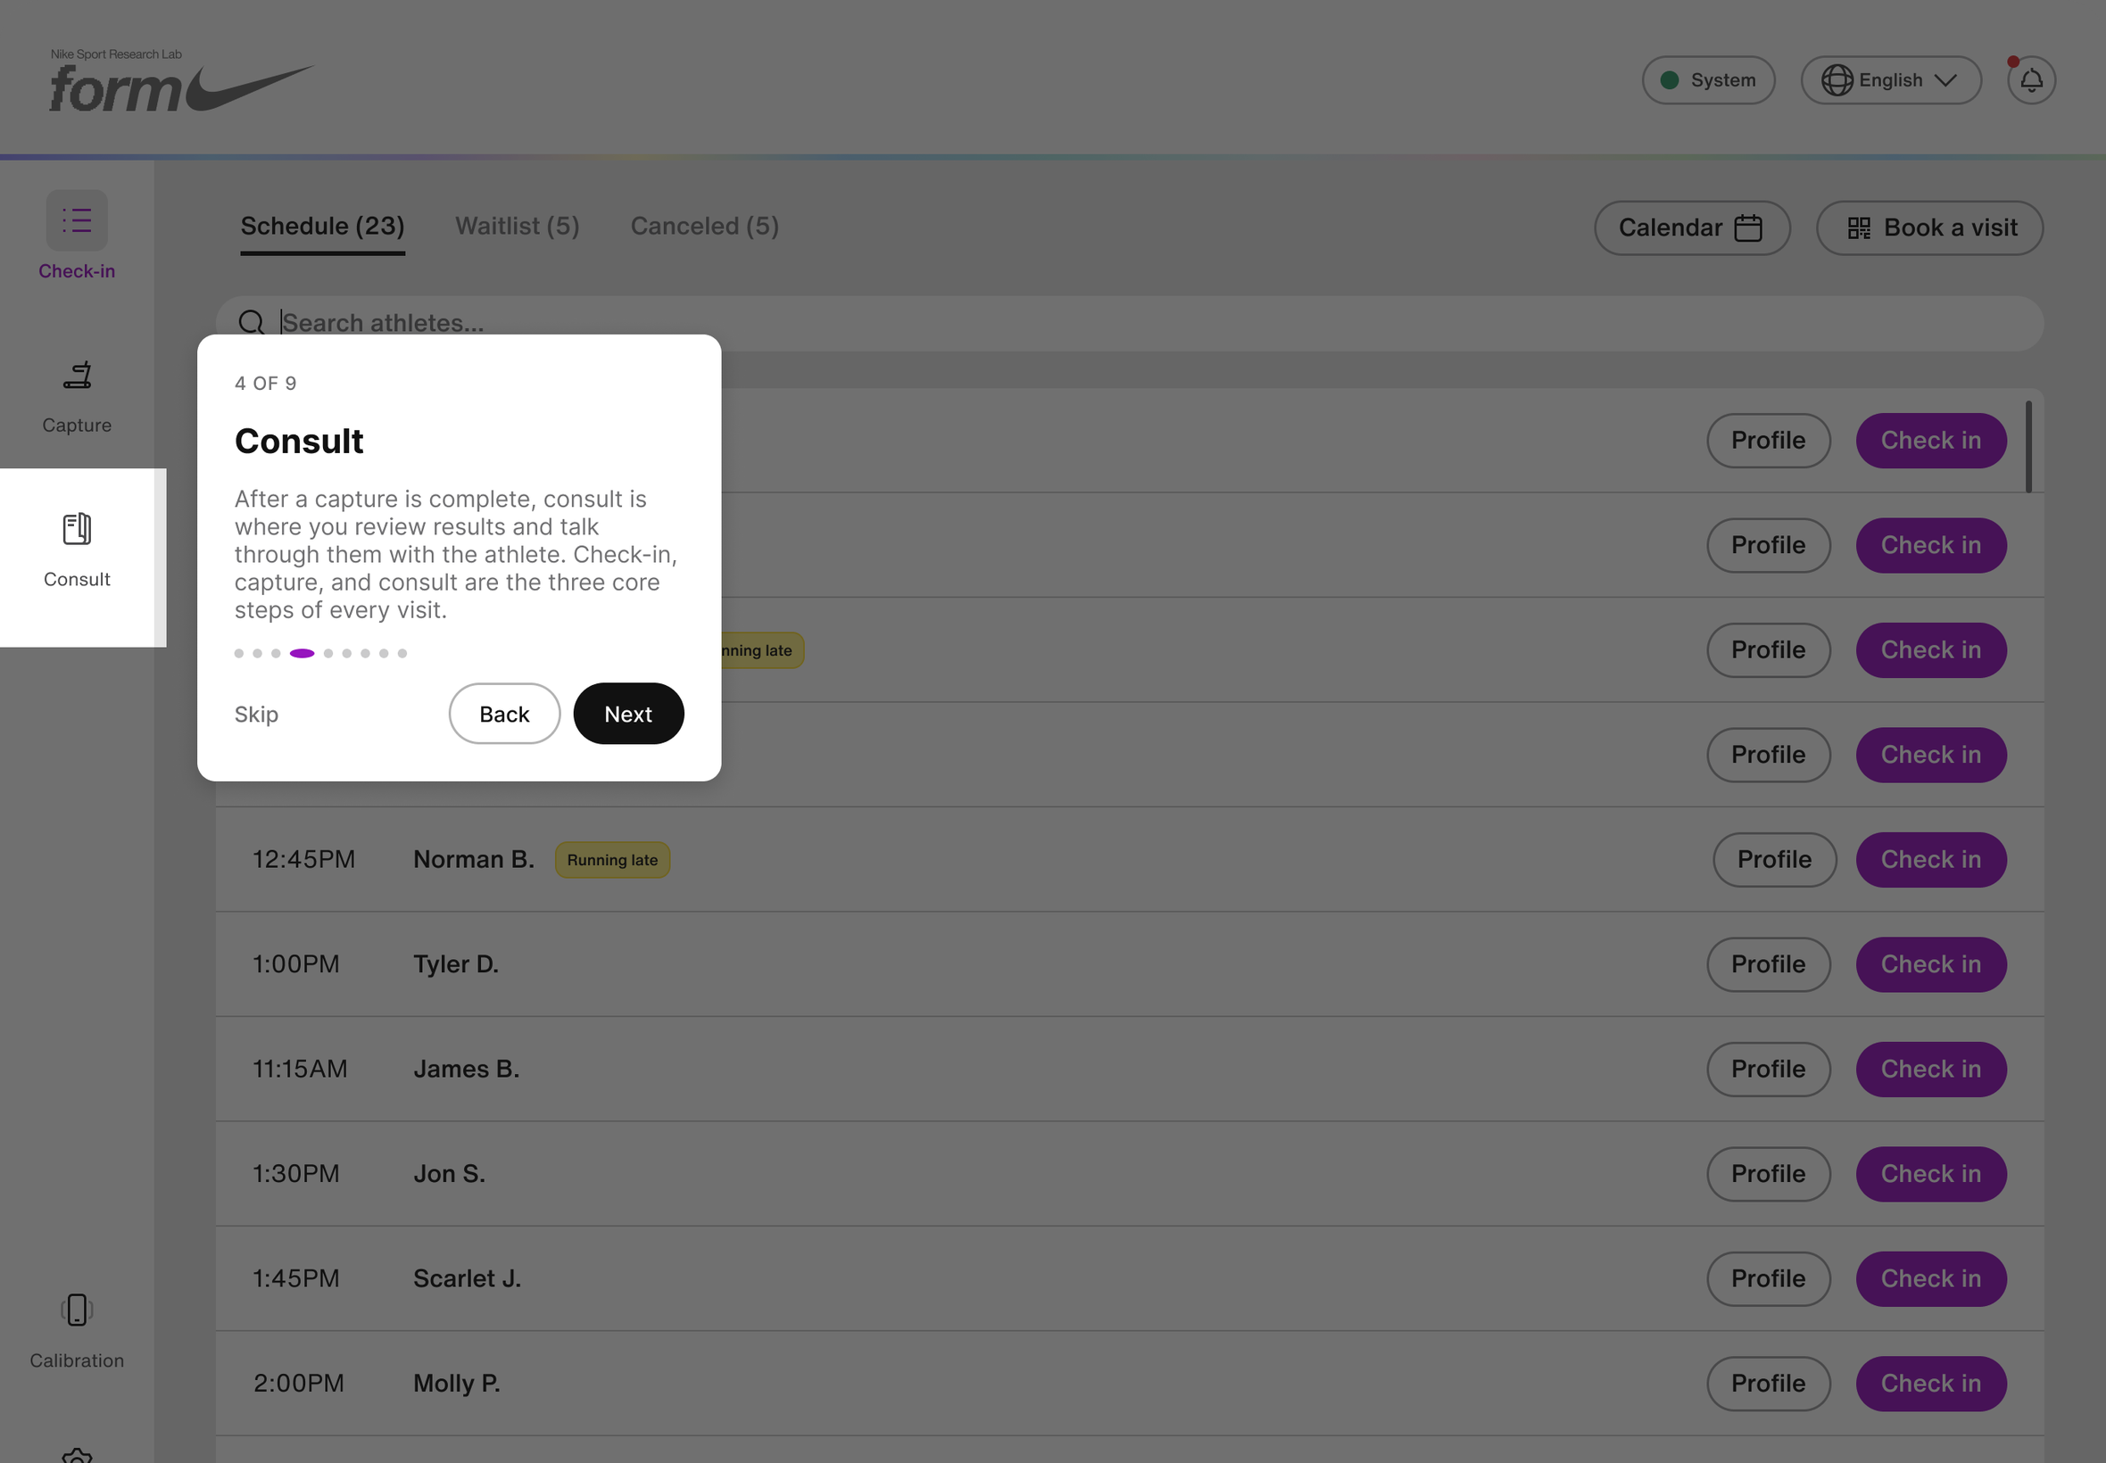Image resolution: width=2106 pixels, height=1463 pixels.
Task: Click the search magnifier icon
Action: coord(252,323)
